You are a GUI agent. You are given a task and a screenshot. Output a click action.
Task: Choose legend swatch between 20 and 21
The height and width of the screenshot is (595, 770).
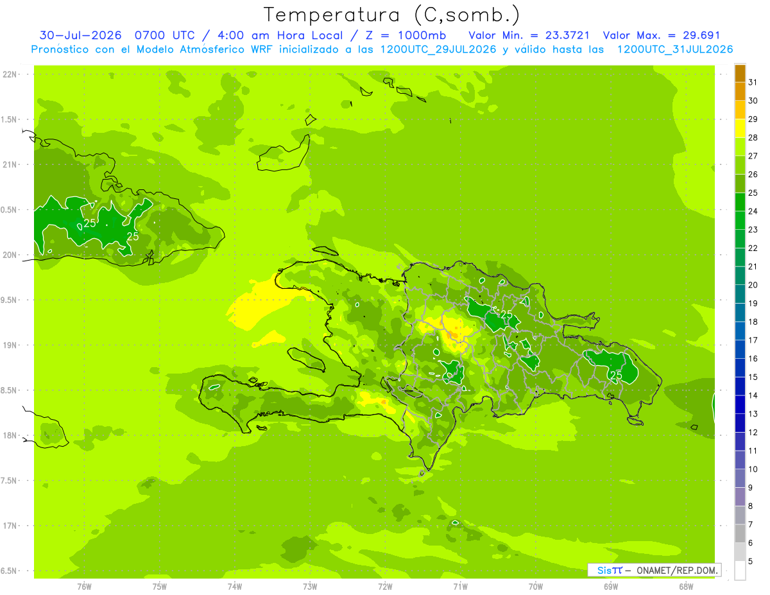pos(740,276)
